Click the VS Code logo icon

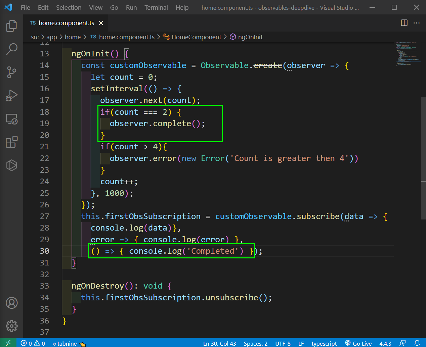(x=8, y=7)
